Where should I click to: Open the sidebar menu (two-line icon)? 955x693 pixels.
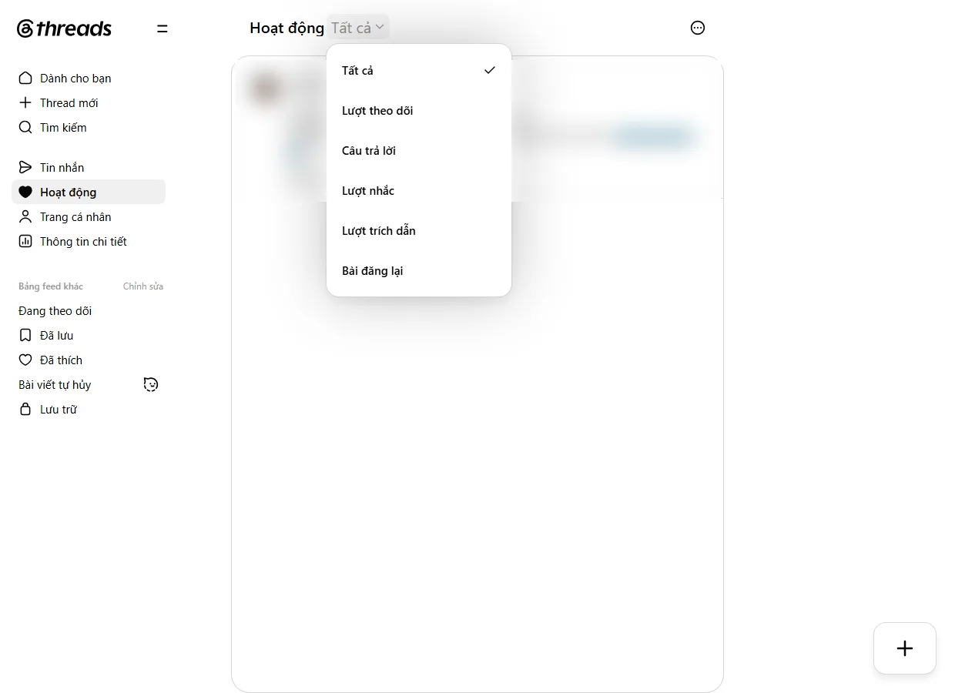click(162, 28)
